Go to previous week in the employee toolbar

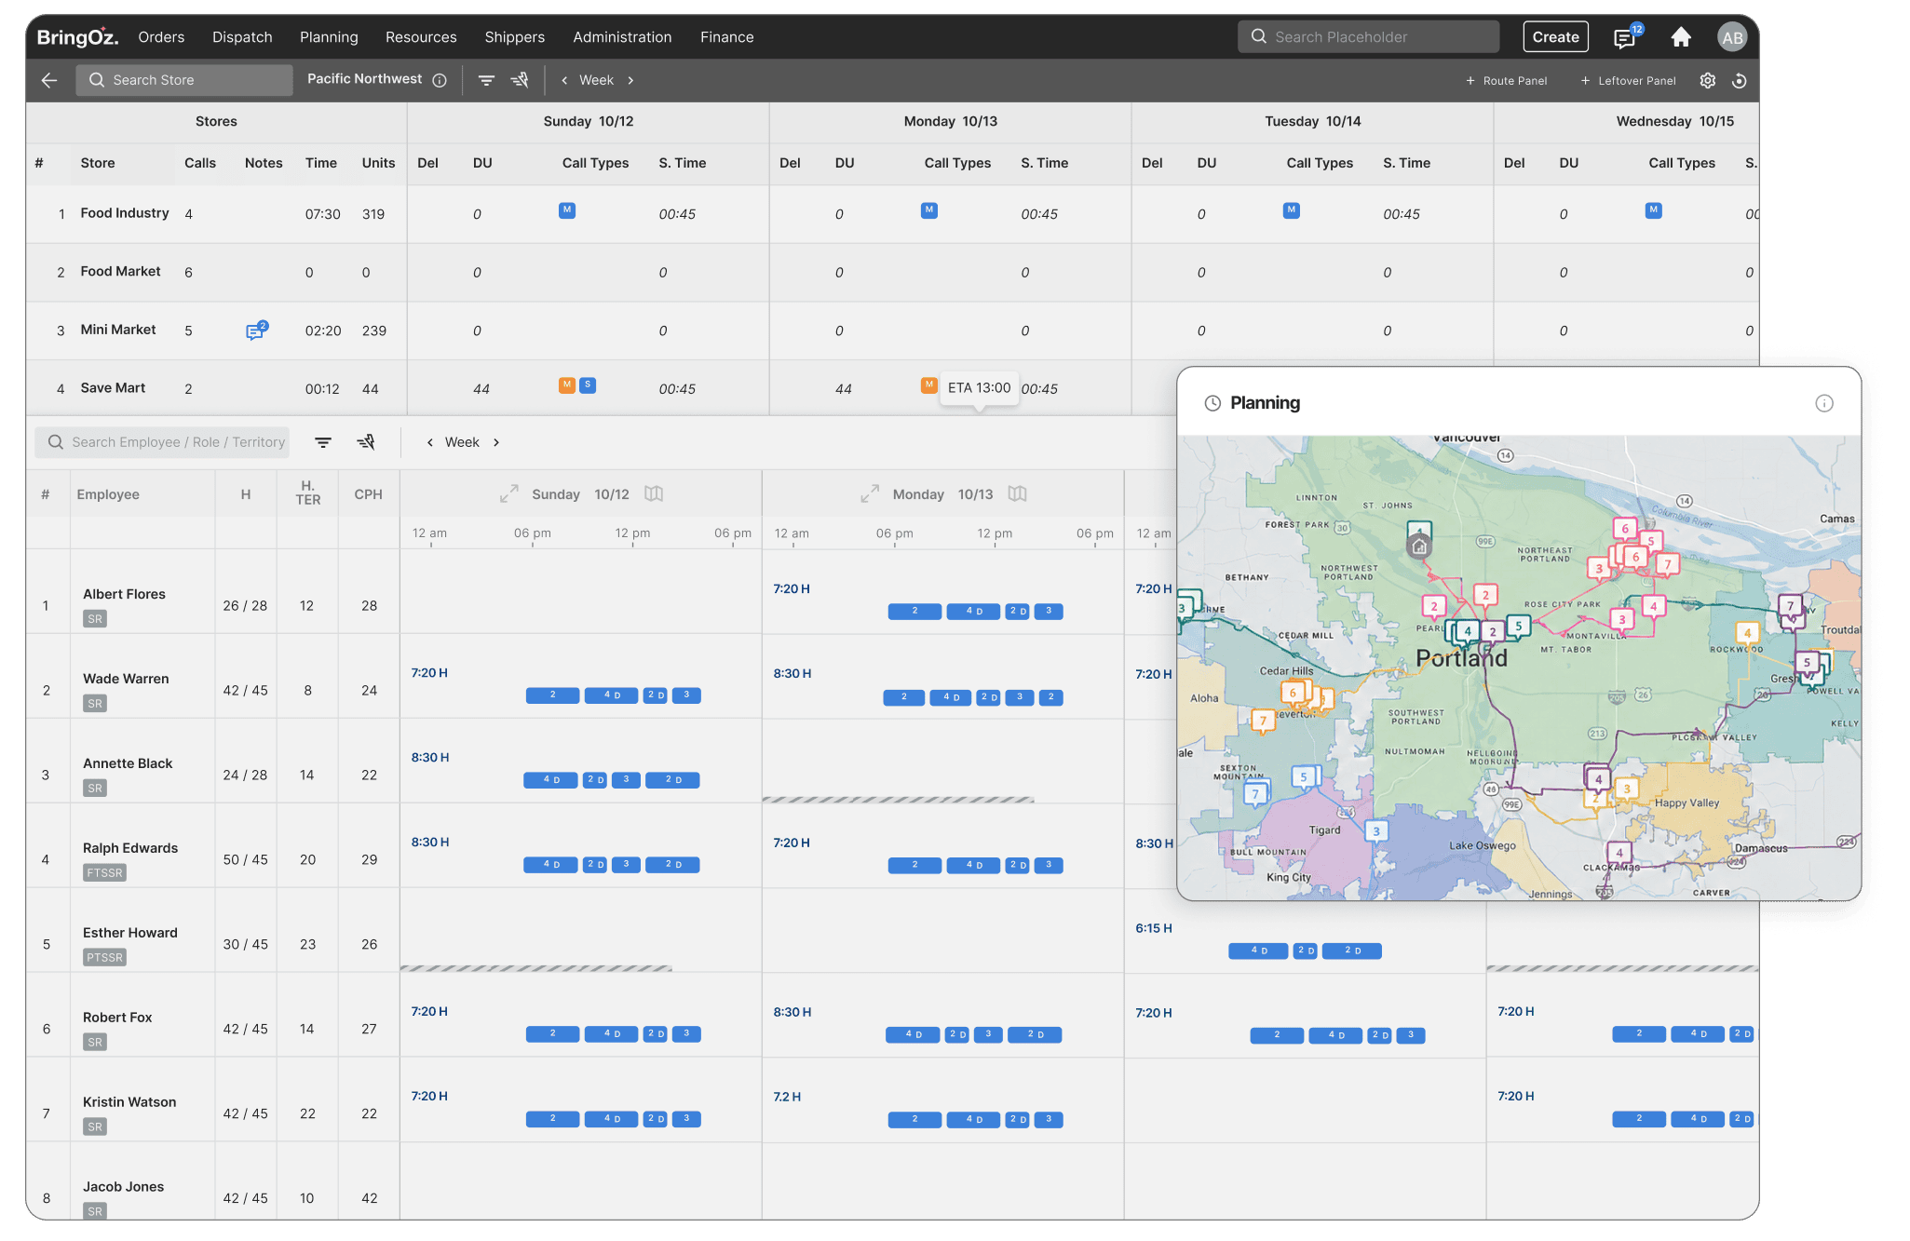pos(429,442)
